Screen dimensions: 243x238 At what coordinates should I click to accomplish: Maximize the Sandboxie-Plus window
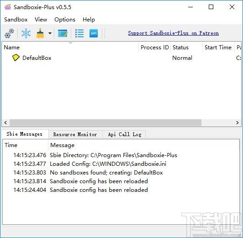click(x=211, y=7)
